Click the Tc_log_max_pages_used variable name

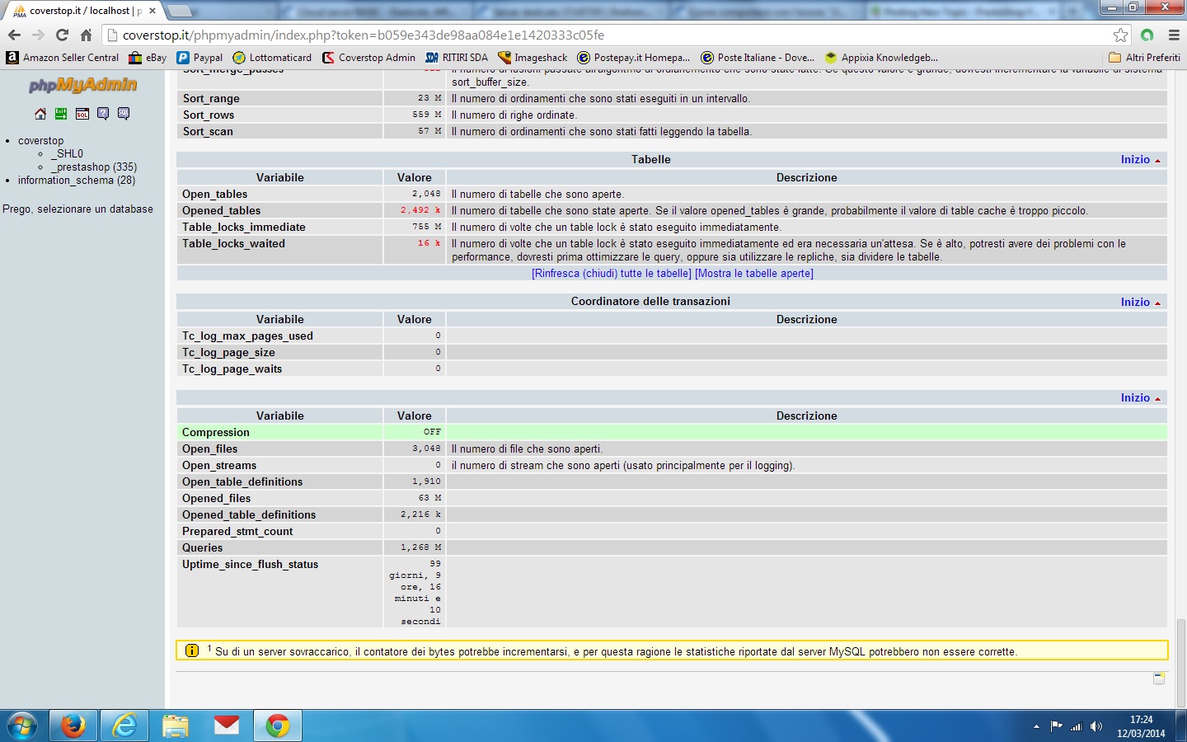click(x=247, y=336)
